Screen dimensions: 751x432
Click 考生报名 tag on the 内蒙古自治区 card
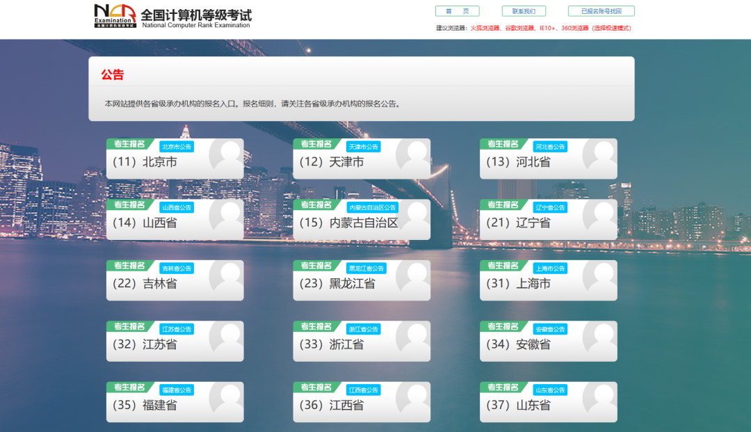point(316,205)
